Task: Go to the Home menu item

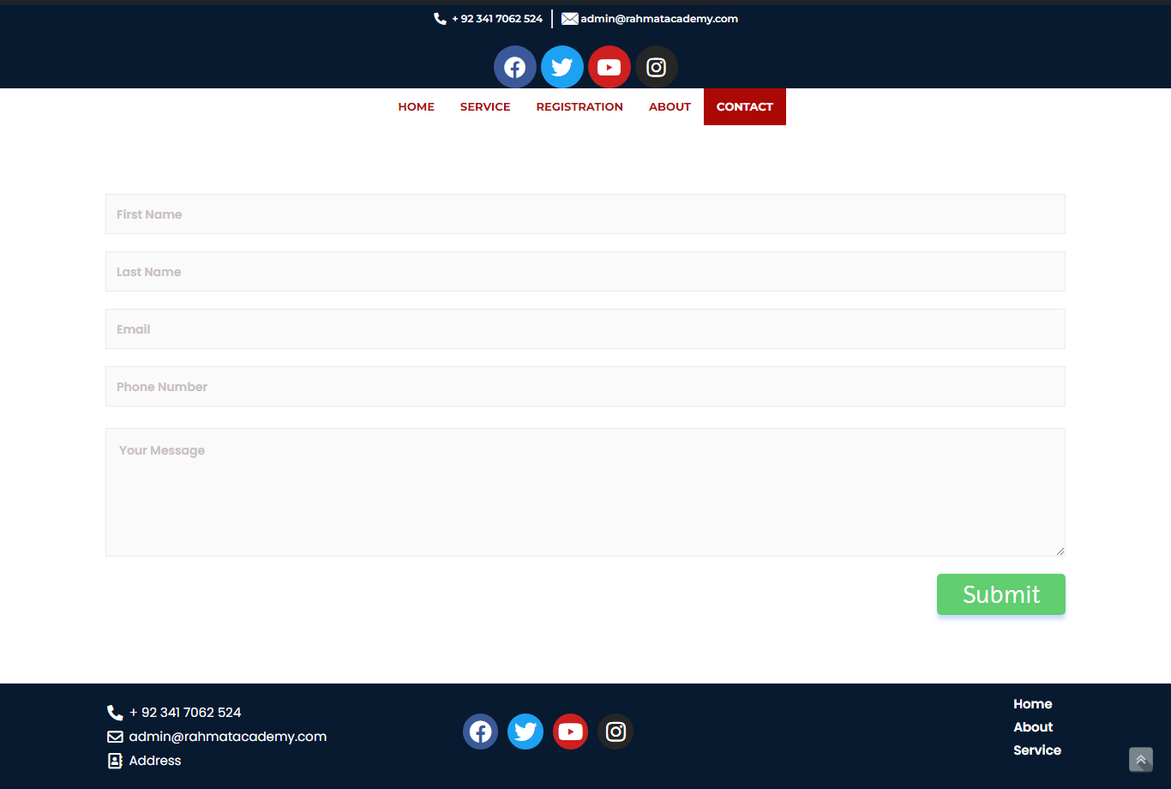Action: [417, 107]
